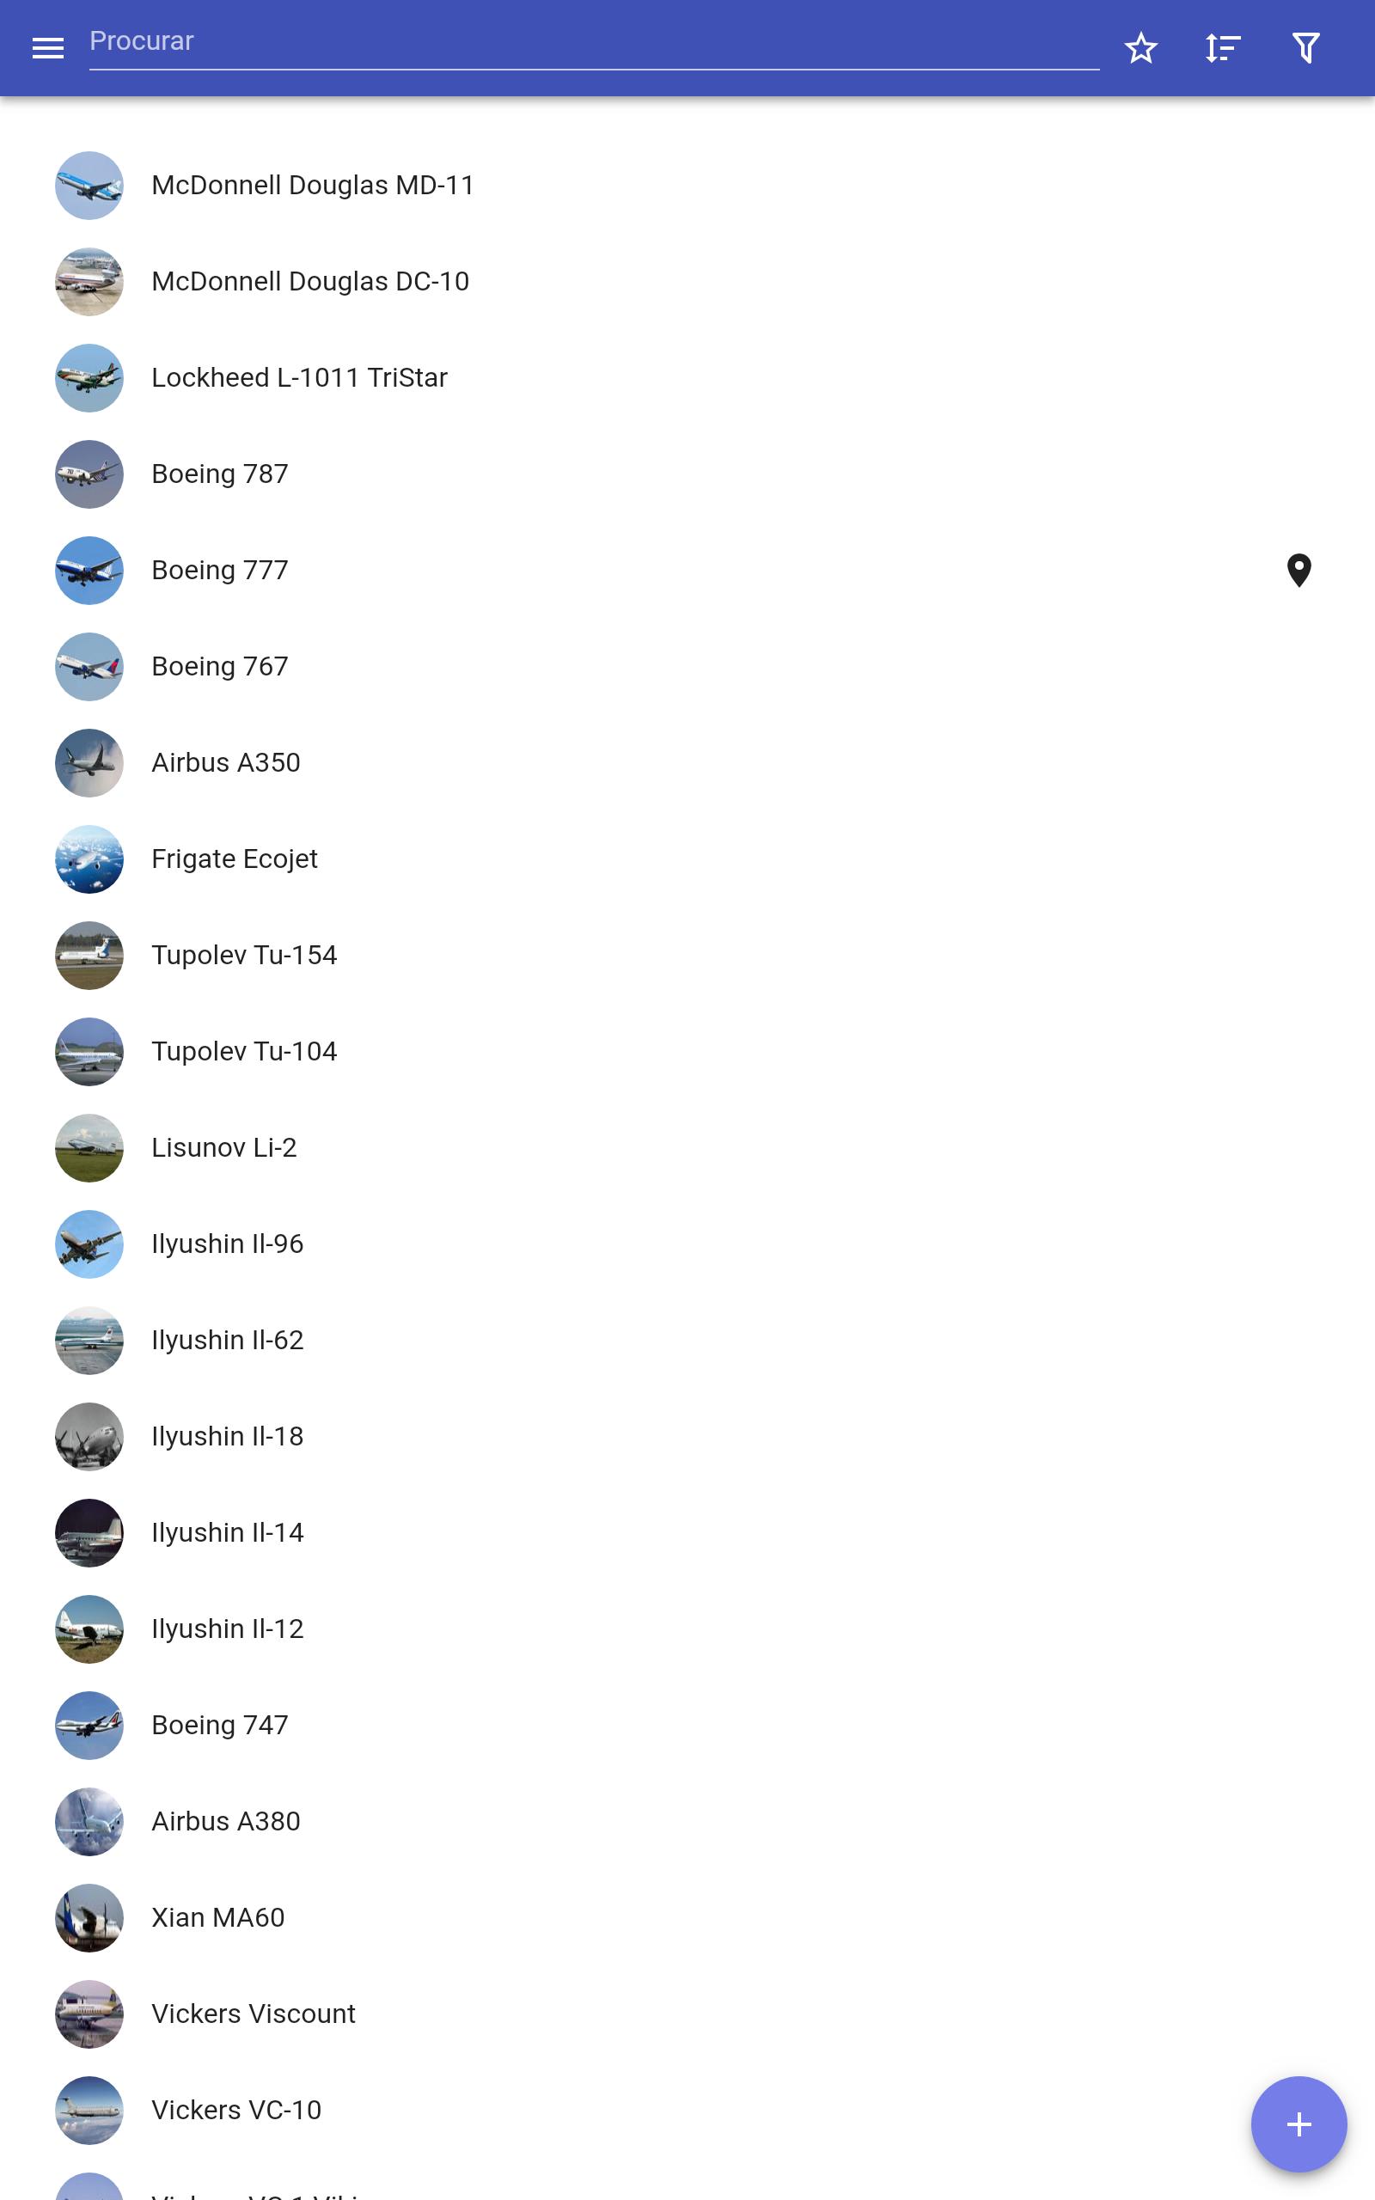Click the location pin beside Boeing 777

pyautogui.click(x=1299, y=571)
